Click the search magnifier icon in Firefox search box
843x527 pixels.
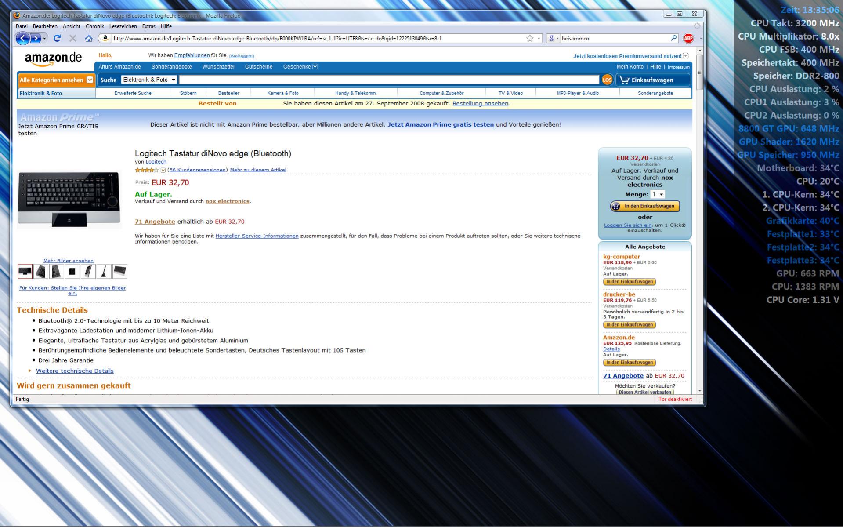coord(673,38)
